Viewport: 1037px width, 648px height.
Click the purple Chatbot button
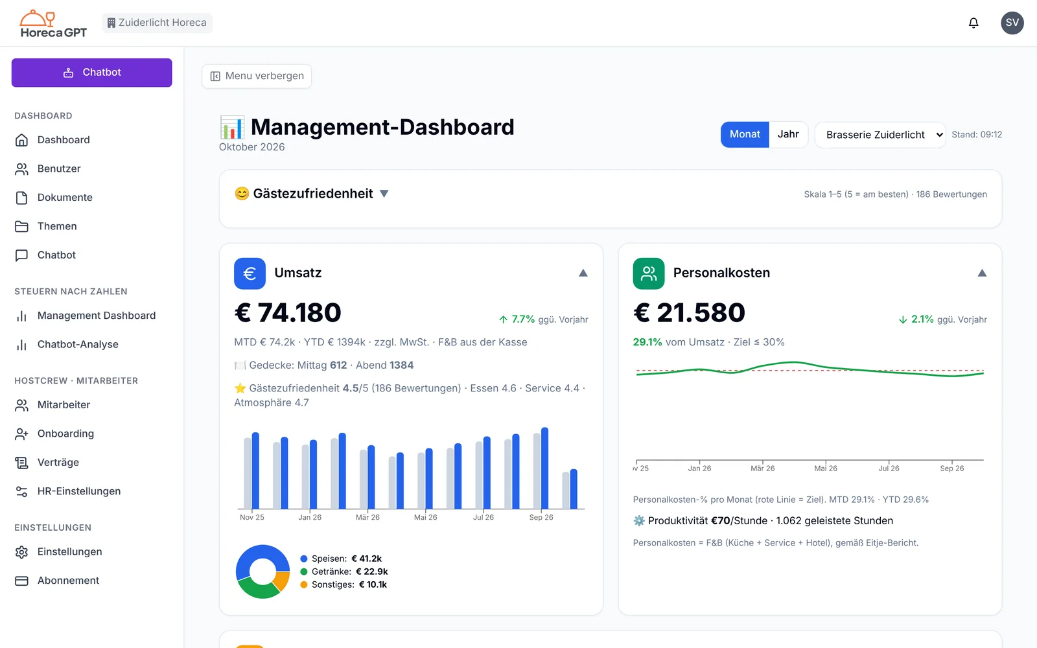click(x=91, y=73)
